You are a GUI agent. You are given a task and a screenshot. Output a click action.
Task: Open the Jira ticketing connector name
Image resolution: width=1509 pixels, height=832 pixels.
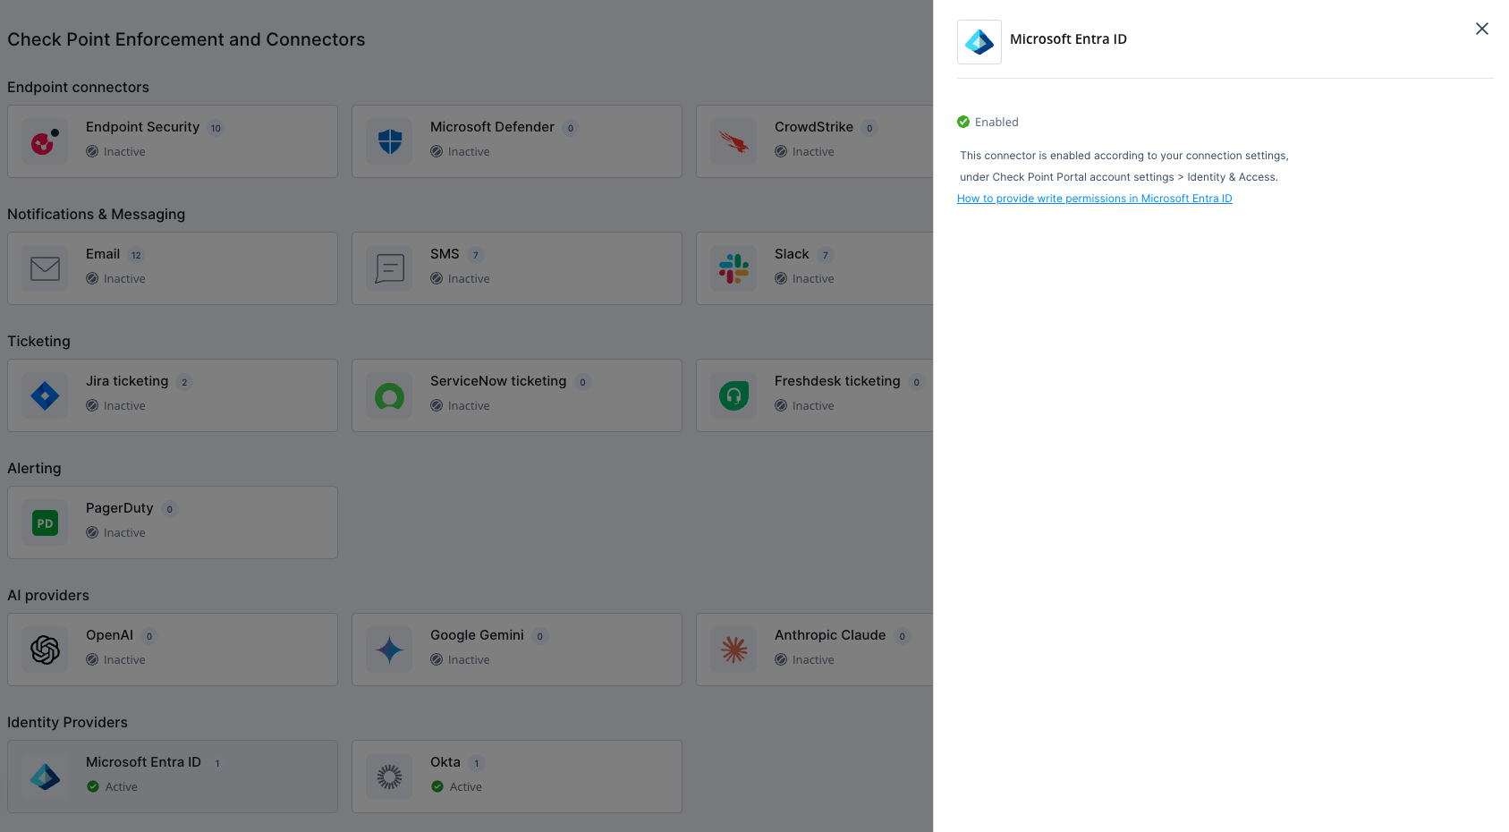coord(127,381)
